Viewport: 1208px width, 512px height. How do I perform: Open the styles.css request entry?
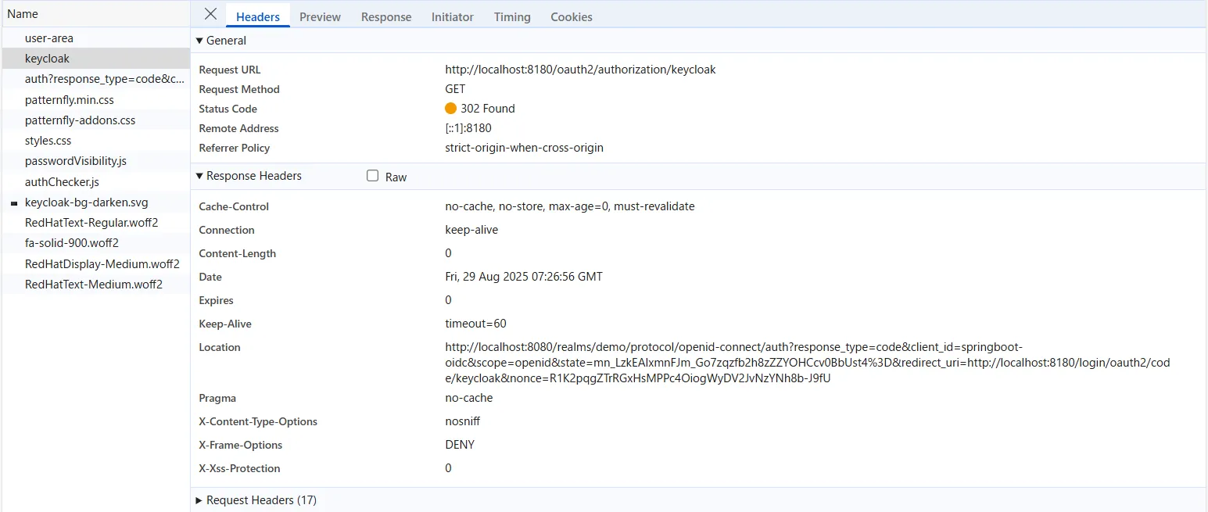(x=48, y=141)
